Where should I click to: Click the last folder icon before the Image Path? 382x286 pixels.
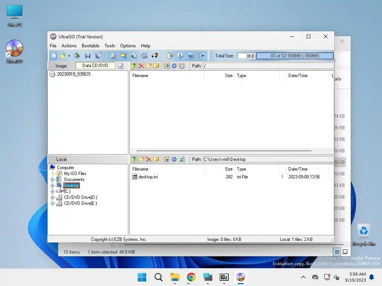(x=182, y=66)
